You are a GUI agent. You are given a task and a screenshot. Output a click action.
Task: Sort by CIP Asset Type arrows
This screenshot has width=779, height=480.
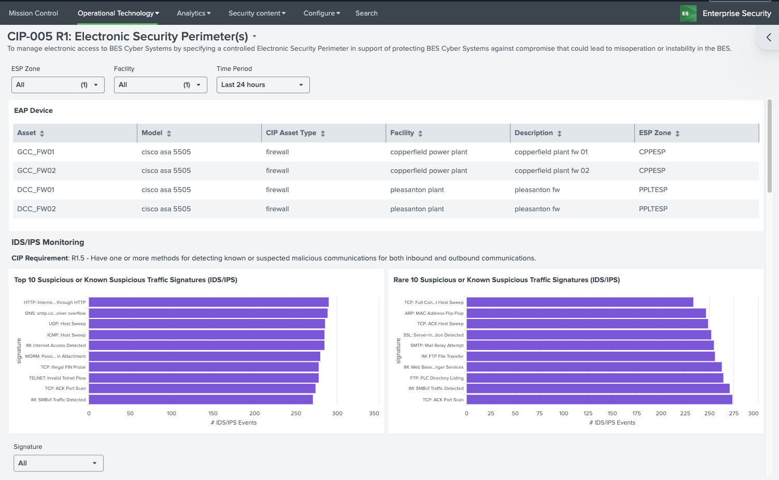[323, 134]
